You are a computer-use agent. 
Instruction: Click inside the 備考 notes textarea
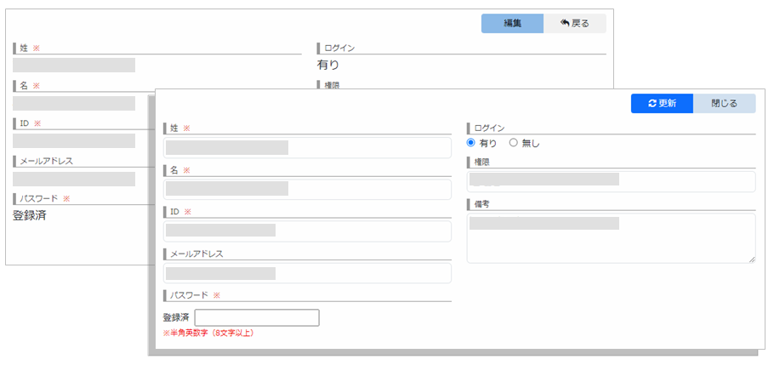point(611,238)
